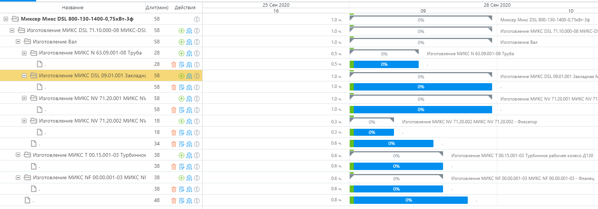Click the Действия column header
The height and width of the screenshot is (209, 598).
[185, 7]
